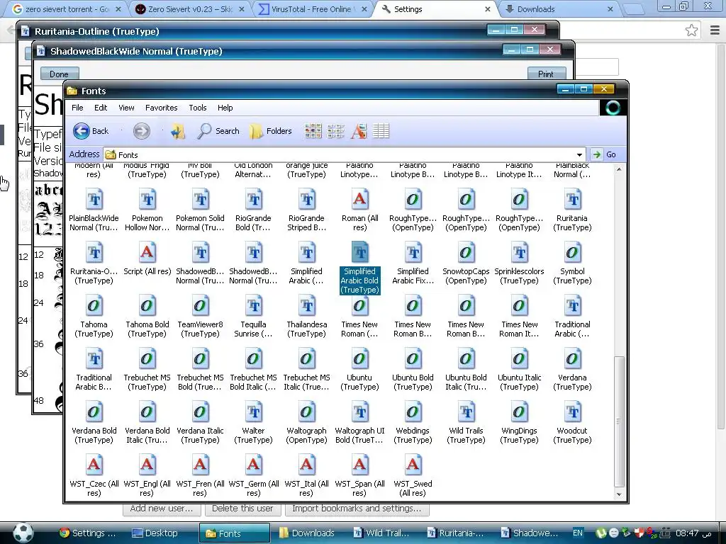Open the Edit menu in Fonts

click(101, 108)
